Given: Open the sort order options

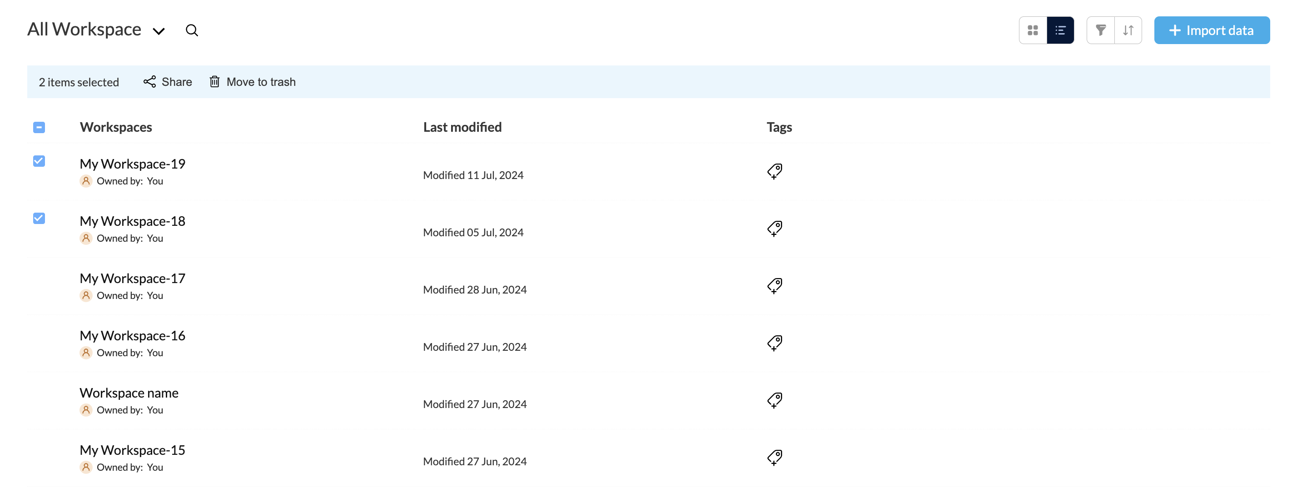Looking at the screenshot, I should coord(1128,30).
